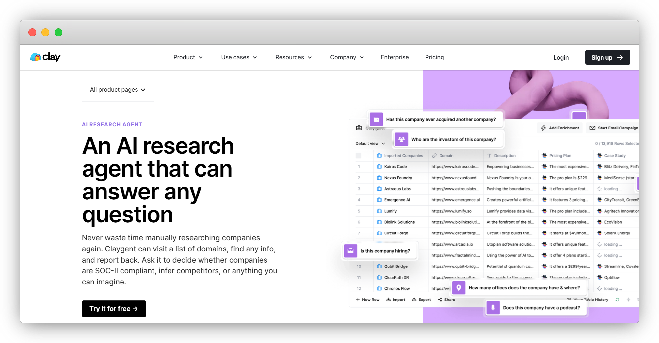This screenshot has height=343, width=659.
Task: Click the domain cell 'https://www.lumify.so'
Action: (452, 211)
